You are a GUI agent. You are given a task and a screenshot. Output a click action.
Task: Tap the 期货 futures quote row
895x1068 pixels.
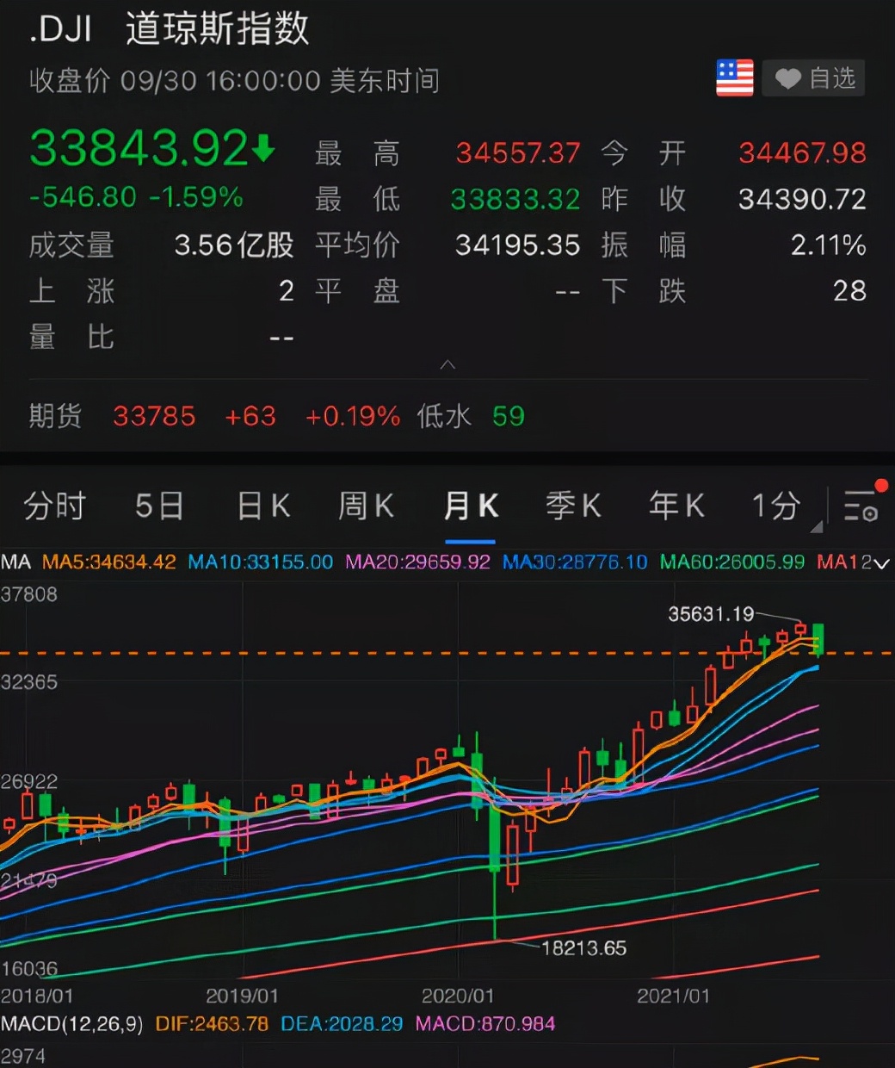275,416
